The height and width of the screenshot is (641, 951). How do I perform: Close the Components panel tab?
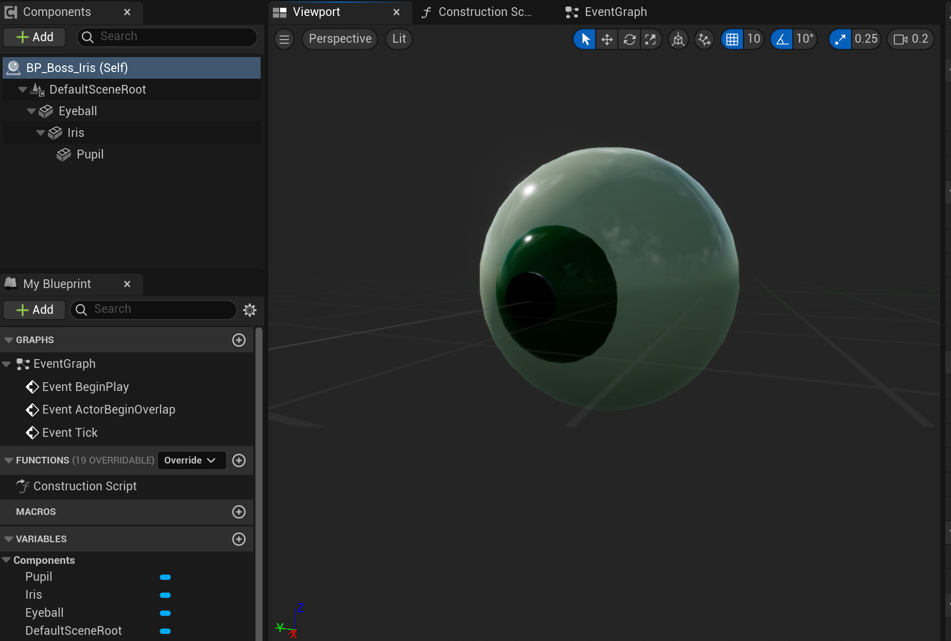pos(127,12)
